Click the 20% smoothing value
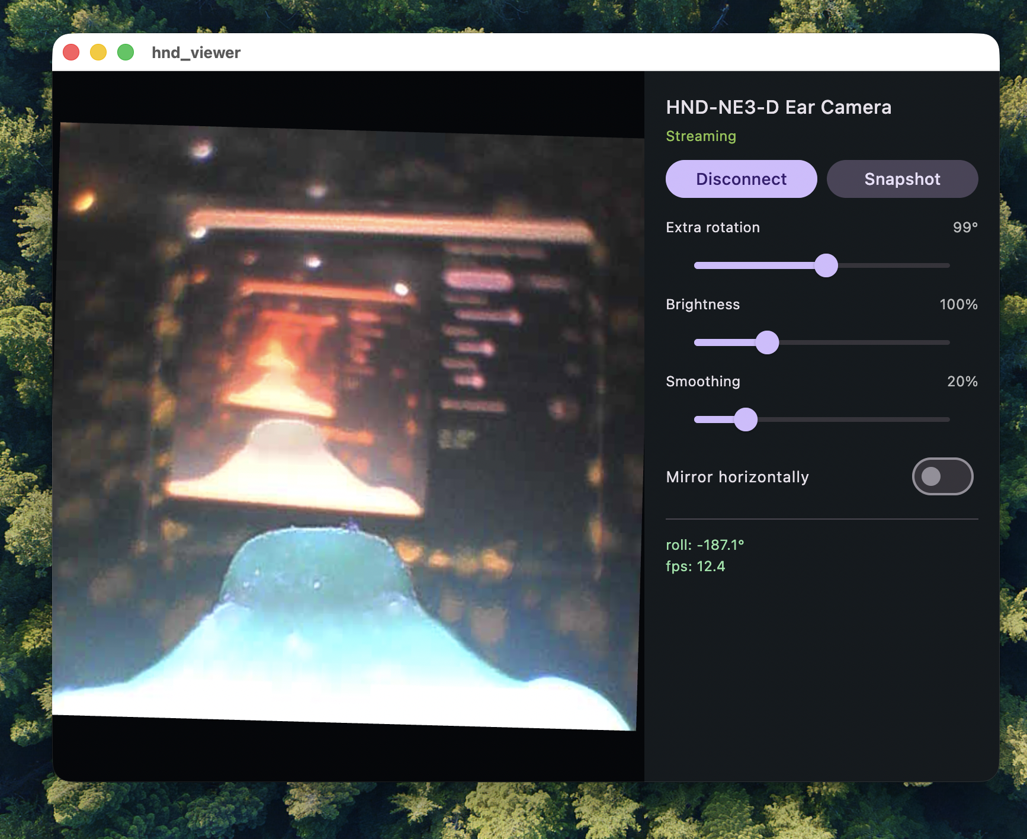Image resolution: width=1027 pixels, height=839 pixels. click(962, 382)
